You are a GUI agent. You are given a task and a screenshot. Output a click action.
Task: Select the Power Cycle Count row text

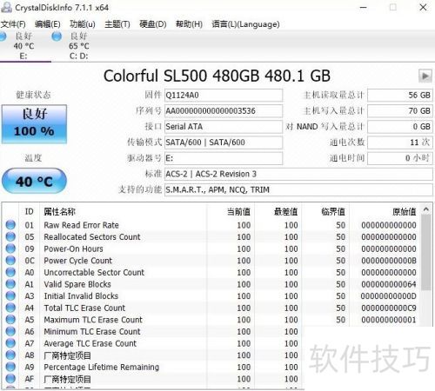pyautogui.click(x=77, y=261)
